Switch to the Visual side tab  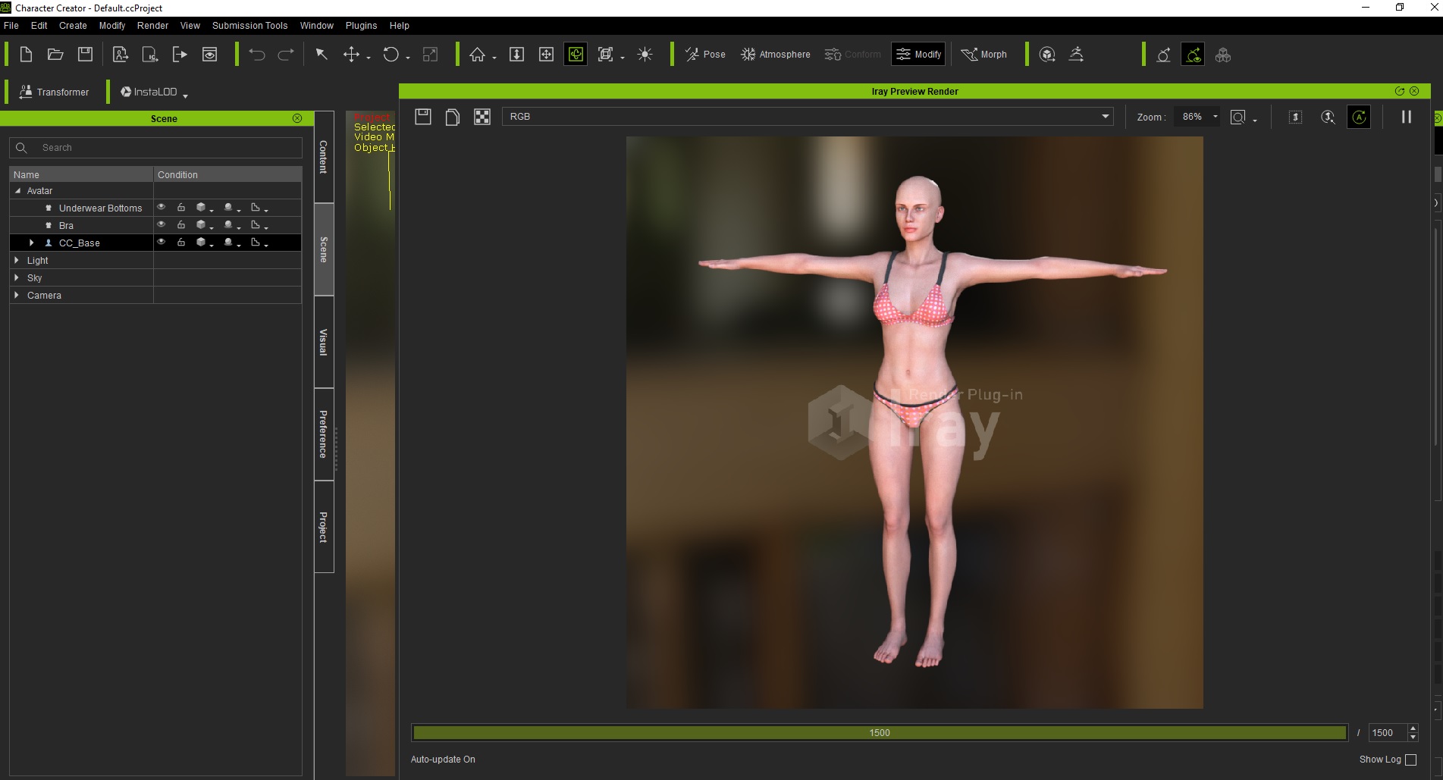324,342
